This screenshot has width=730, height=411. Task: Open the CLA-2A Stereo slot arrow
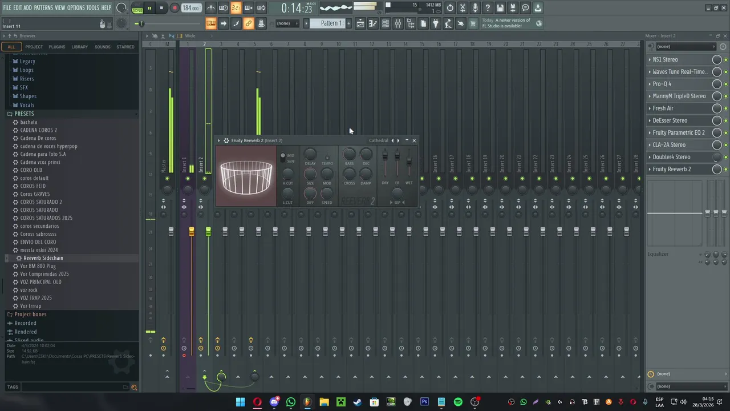650,145
